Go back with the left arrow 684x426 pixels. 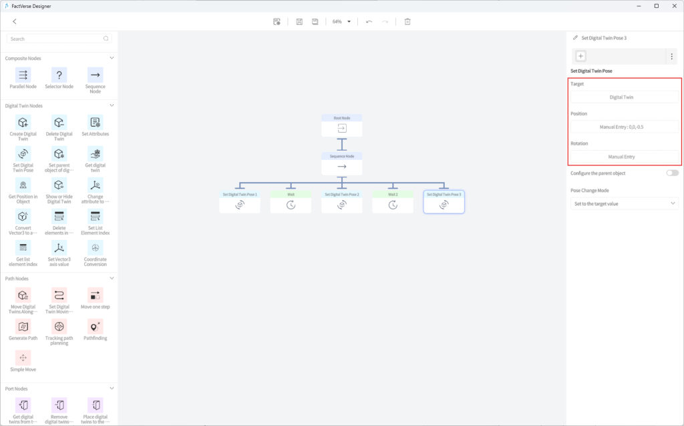point(15,21)
